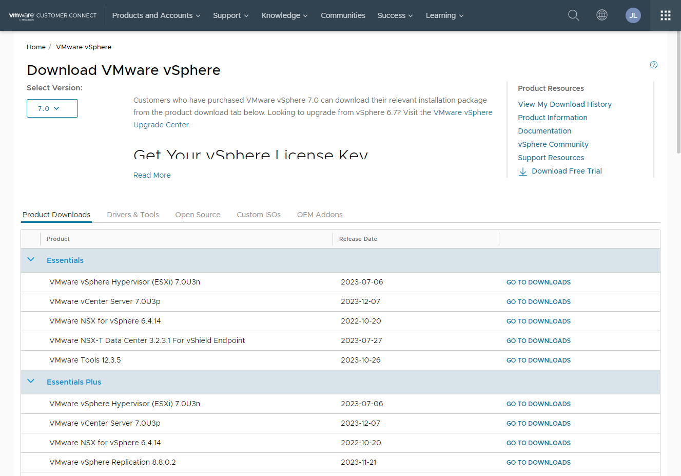Go to downloads for Essentials Plus NSX for vSphere
Screen dimensions: 681x476
tap(538, 443)
